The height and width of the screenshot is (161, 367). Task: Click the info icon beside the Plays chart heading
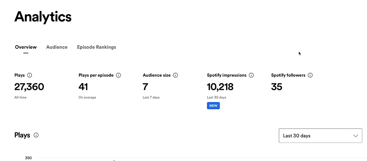[x=36, y=135]
